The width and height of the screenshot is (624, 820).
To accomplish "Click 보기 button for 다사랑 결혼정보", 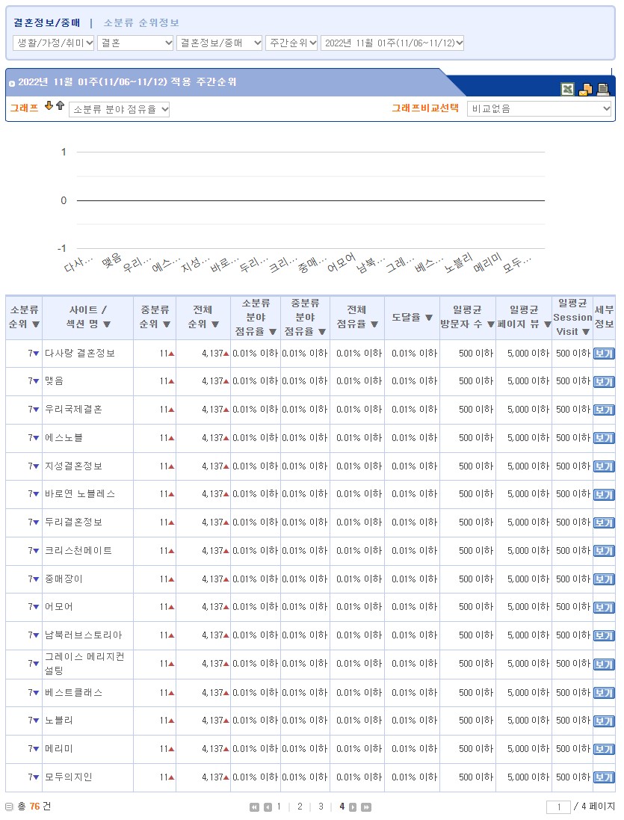I will click(603, 354).
